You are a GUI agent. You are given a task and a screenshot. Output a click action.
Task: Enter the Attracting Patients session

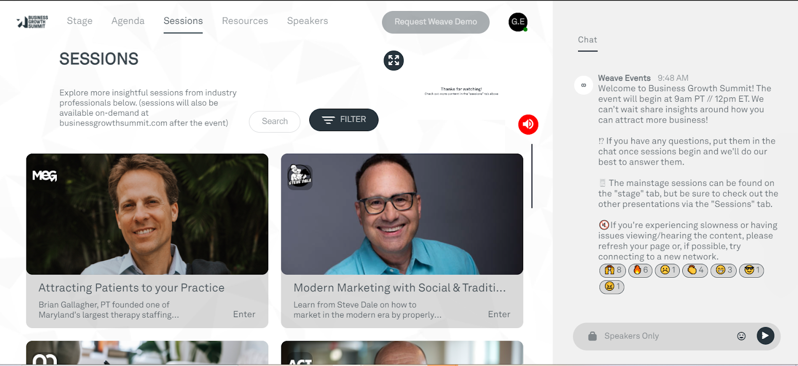click(244, 314)
